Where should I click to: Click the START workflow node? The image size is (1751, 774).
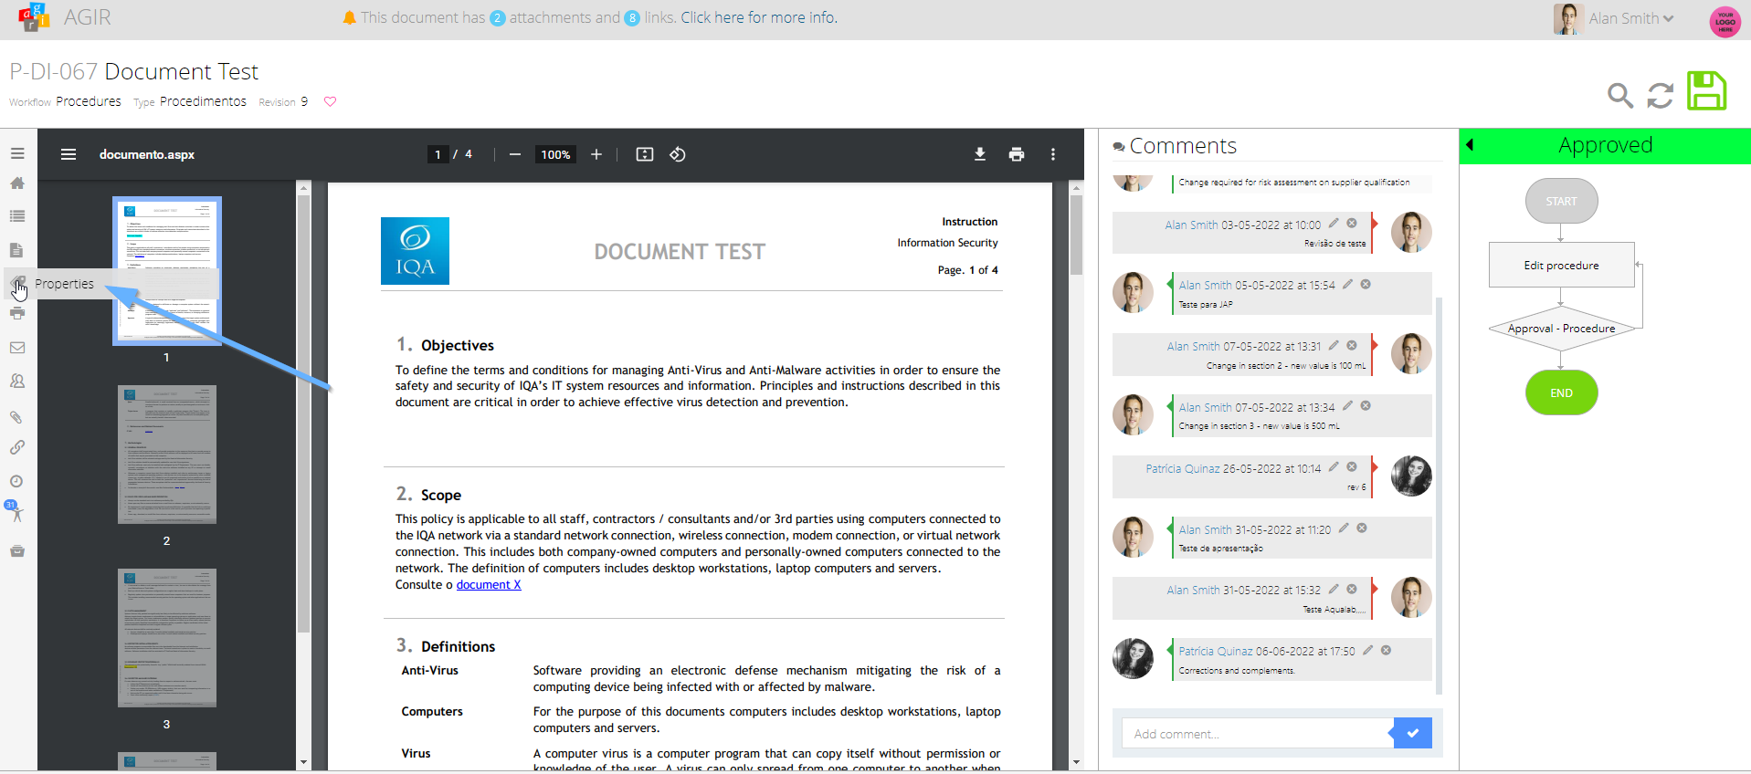pyautogui.click(x=1561, y=201)
